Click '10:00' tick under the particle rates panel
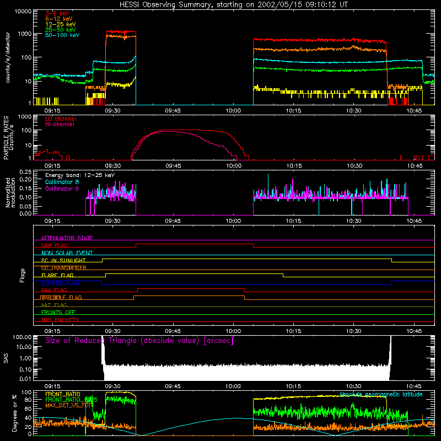Screen dimensions: 441x441 click(234, 166)
